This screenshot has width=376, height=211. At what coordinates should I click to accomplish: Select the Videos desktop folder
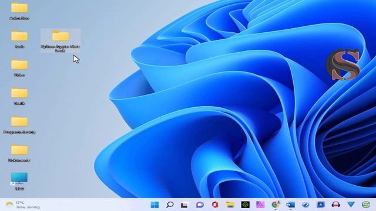tap(19, 68)
